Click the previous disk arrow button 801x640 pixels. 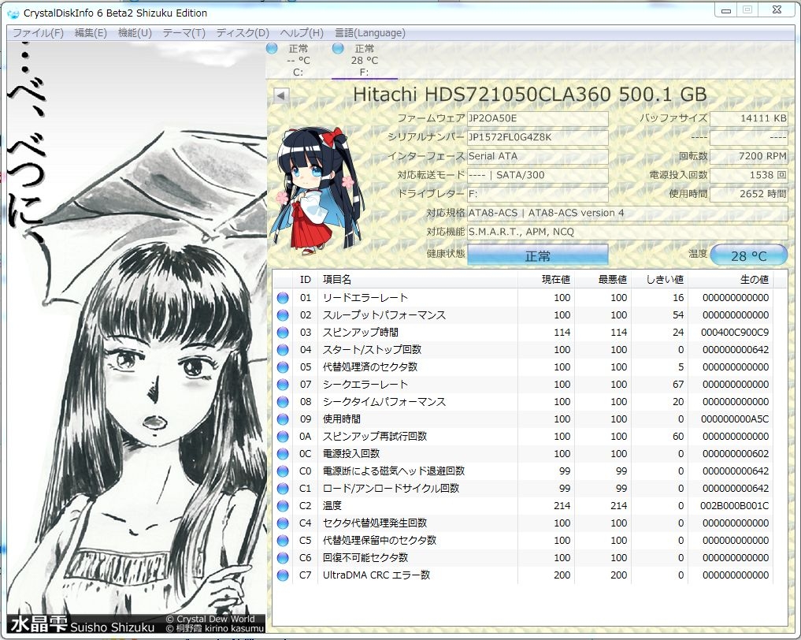(x=281, y=95)
